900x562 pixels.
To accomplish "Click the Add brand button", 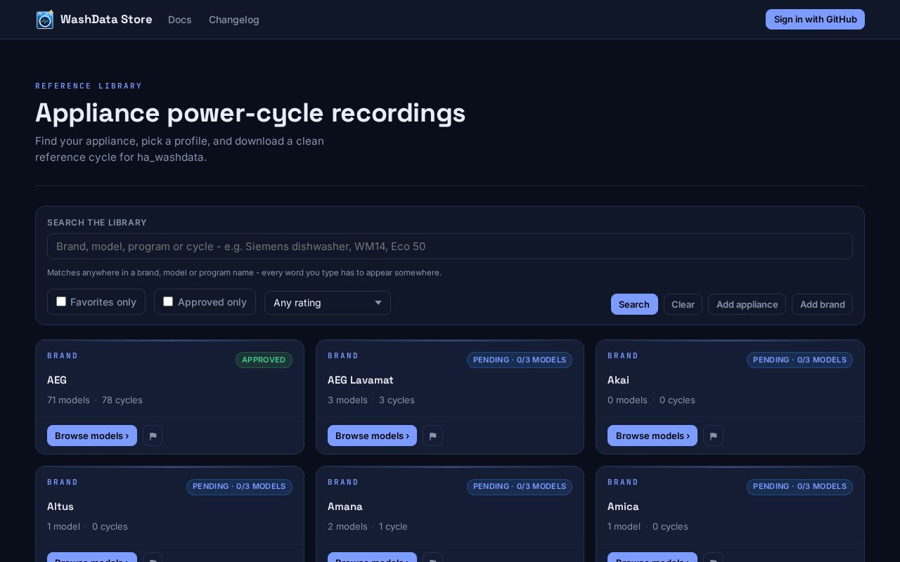I will click(x=822, y=304).
